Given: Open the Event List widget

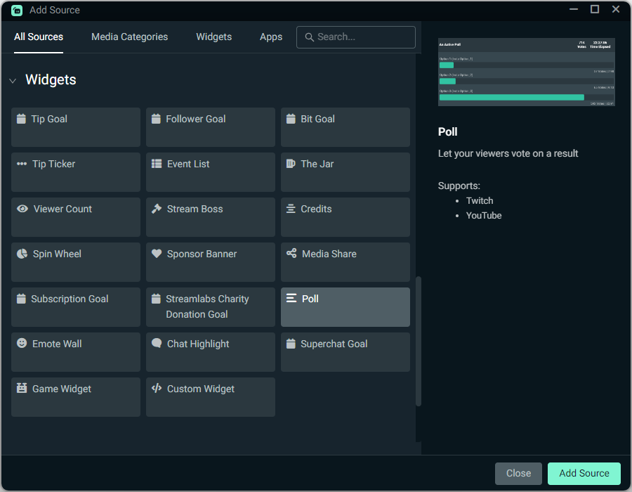Looking at the screenshot, I should coord(210,172).
